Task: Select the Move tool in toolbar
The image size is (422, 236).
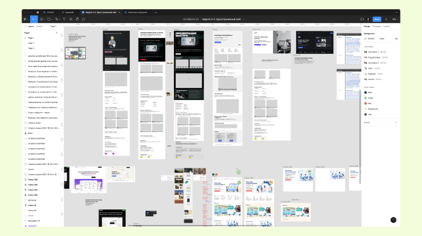Action: pos(34,19)
